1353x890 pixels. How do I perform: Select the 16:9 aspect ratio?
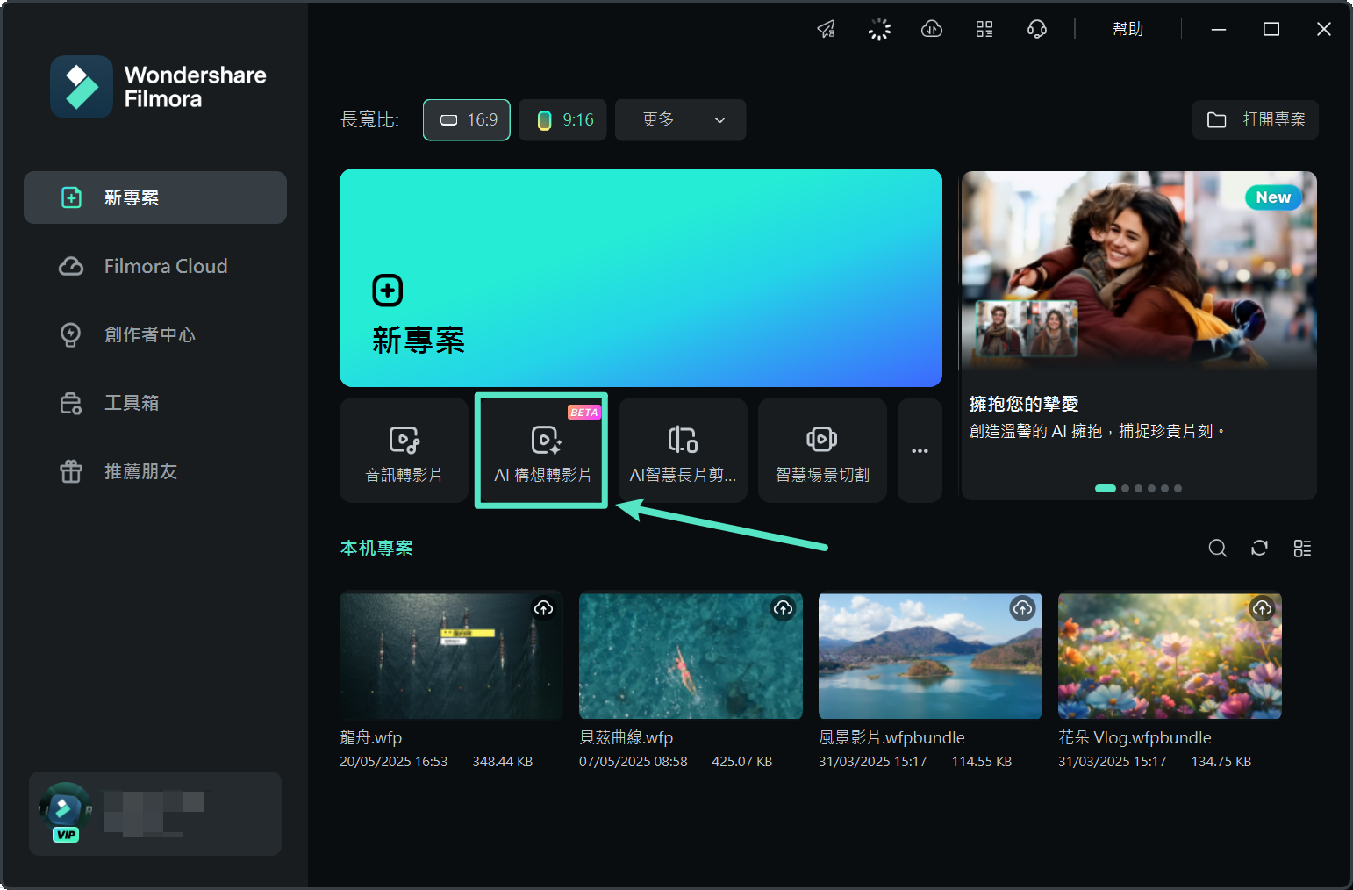click(467, 119)
